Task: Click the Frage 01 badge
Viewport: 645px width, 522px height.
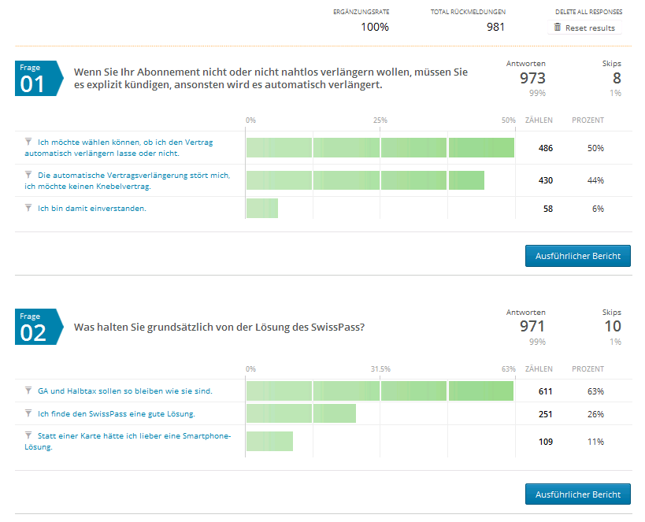Action: point(39,79)
